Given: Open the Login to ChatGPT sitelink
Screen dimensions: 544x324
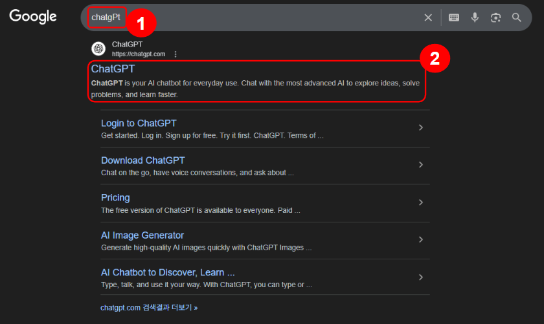Looking at the screenshot, I should coord(139,124).
